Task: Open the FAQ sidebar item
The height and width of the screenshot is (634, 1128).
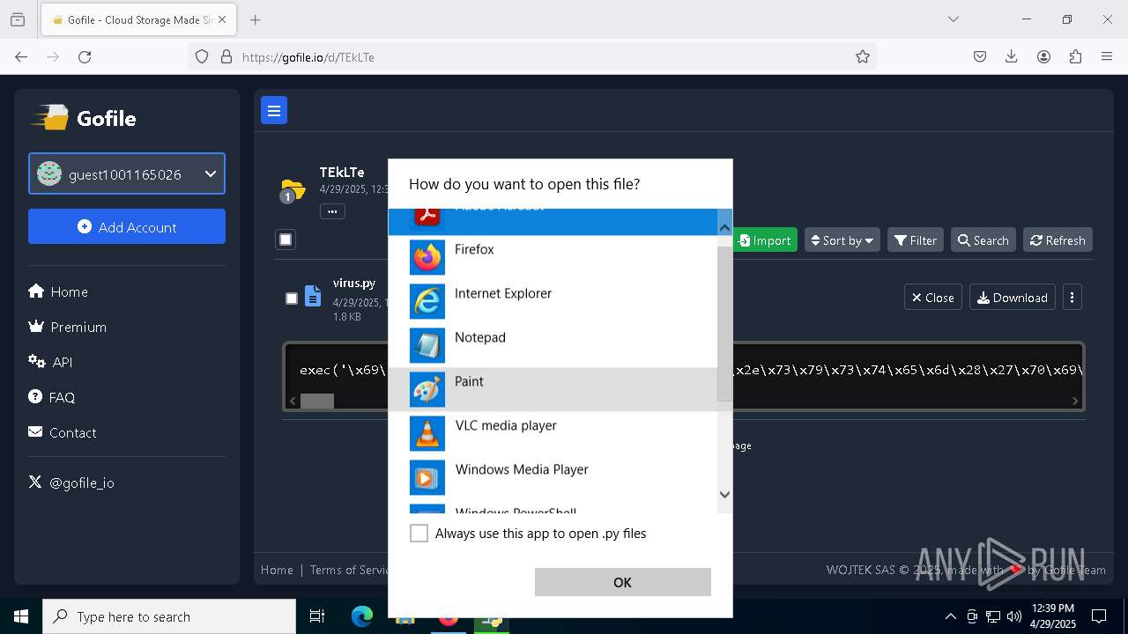Action: click(51, 397)
